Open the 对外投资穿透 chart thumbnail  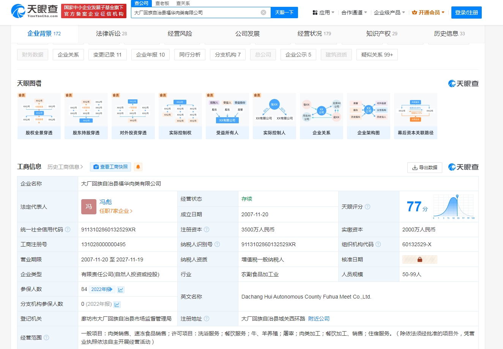coord(133,116)
